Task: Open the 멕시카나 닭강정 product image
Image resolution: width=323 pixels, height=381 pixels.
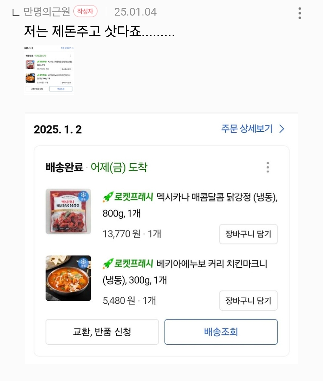Action: coord(68,211)
